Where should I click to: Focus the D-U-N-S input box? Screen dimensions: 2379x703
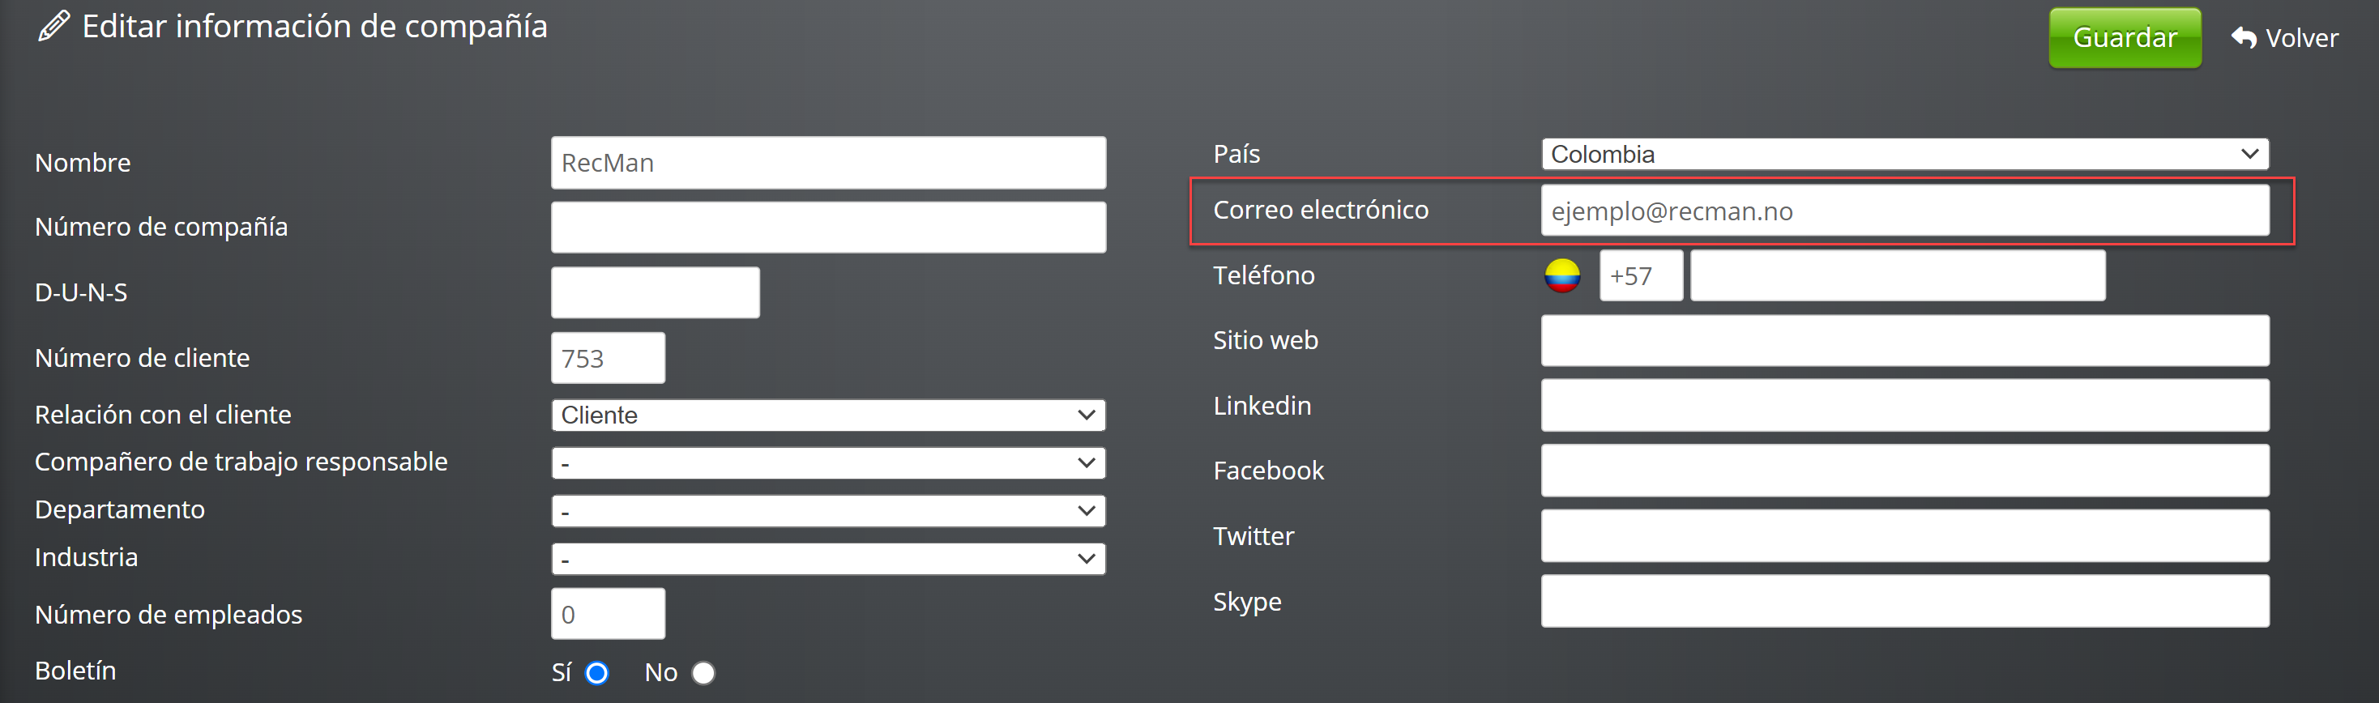655,293
